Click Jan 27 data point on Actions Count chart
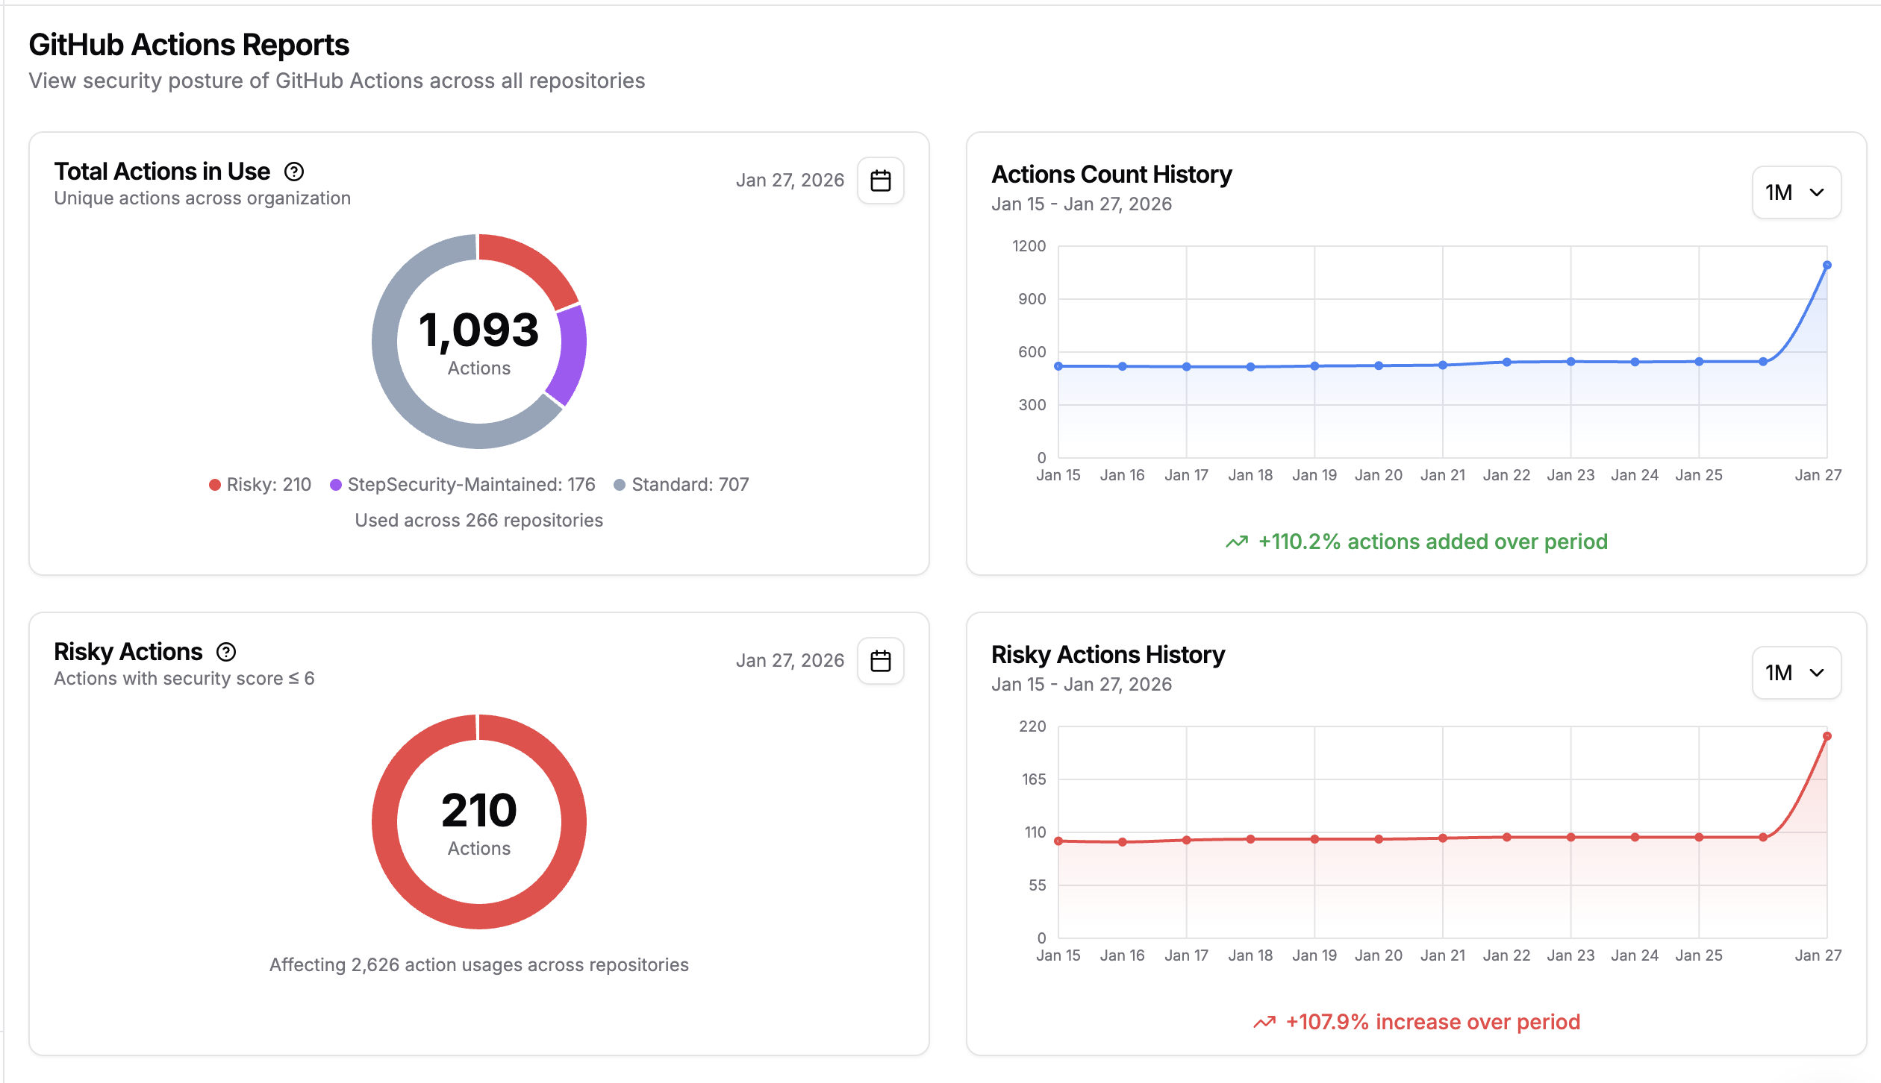This screenshot has width=1881, height=1083. (1827, 266)
